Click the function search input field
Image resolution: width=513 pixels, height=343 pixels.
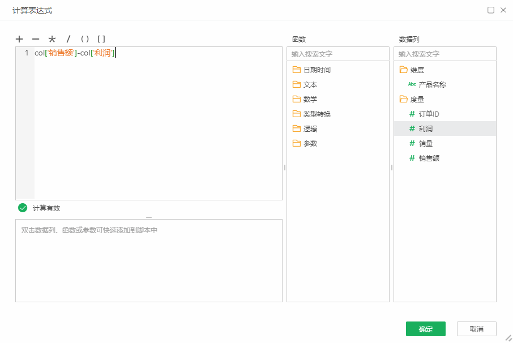(337, 54)
